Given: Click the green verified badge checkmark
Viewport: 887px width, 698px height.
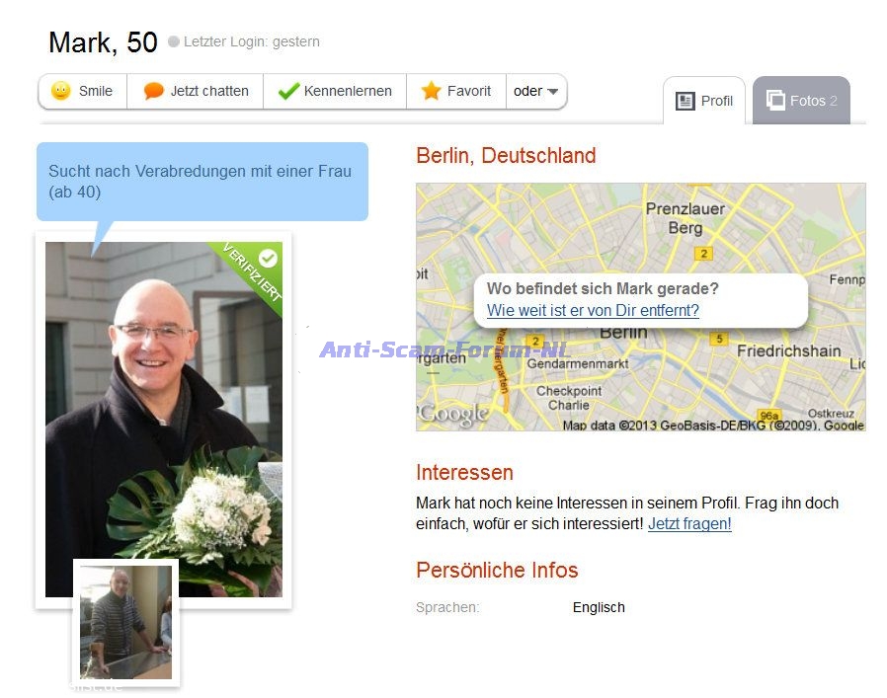Looking at the screenshot, I should point(268,259).
